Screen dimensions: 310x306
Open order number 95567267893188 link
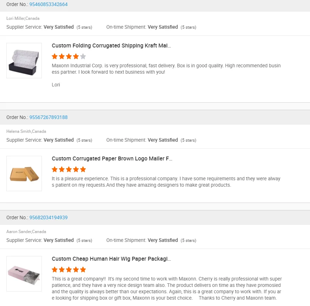tap(48, 117)
